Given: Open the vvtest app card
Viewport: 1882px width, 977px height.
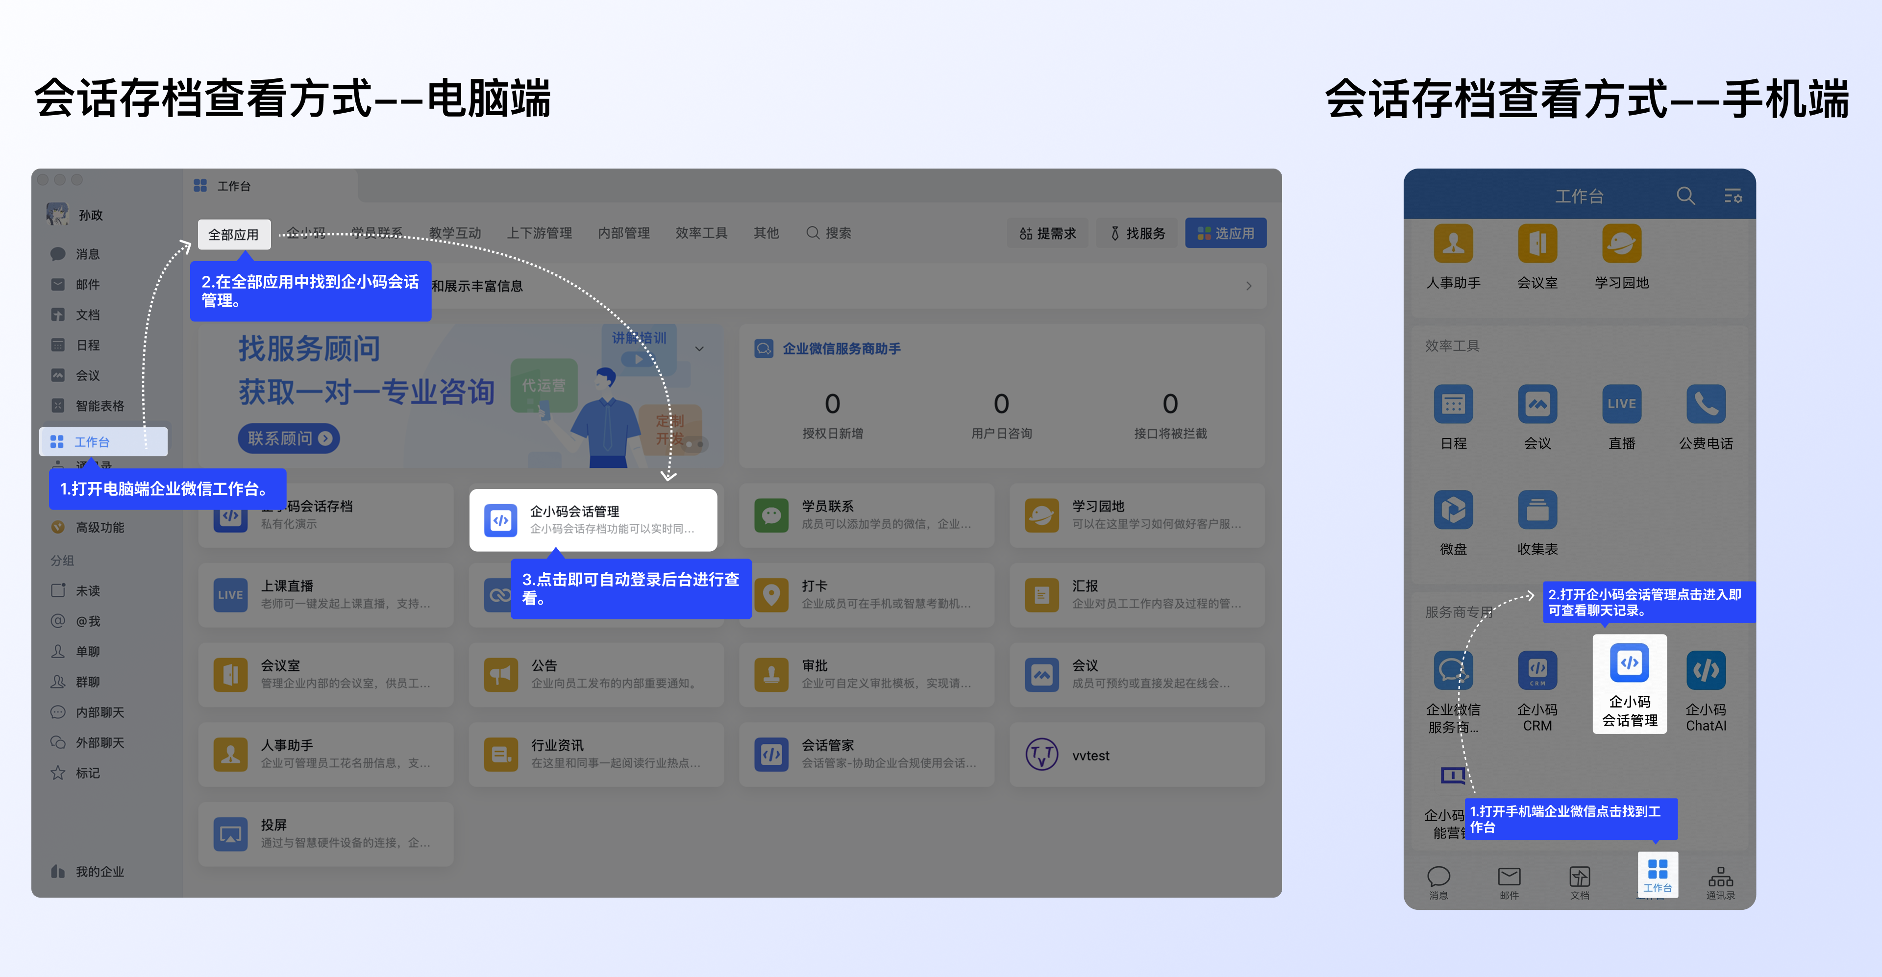Looking at the screenshot, I should tap(1137, 754).
